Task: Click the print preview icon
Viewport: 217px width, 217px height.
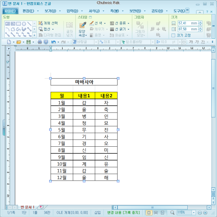Action: (46, 42)
